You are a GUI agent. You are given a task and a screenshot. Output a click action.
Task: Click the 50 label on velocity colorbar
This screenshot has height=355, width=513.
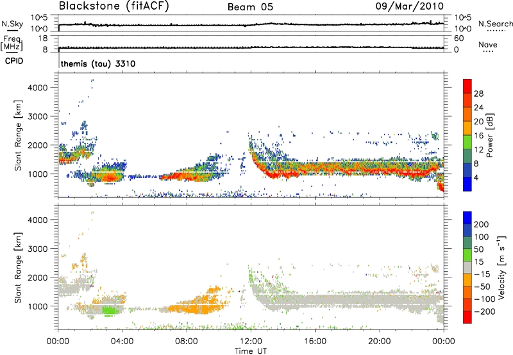[478, 249]
